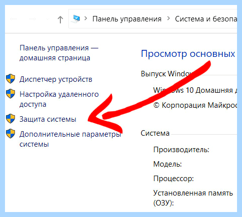
Task: Open Панель управления — домашняя страница link
Action: 59,53
